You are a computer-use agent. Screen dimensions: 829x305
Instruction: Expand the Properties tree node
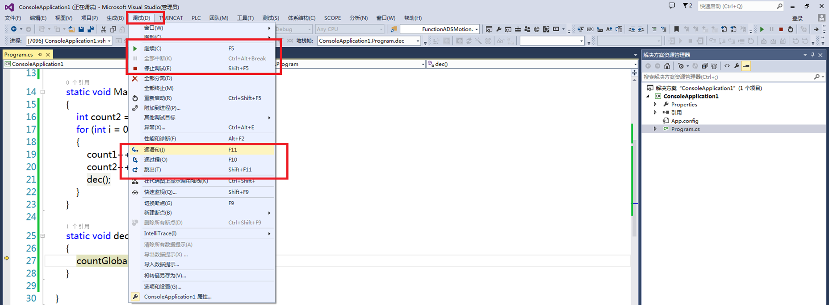click(655, 104)
